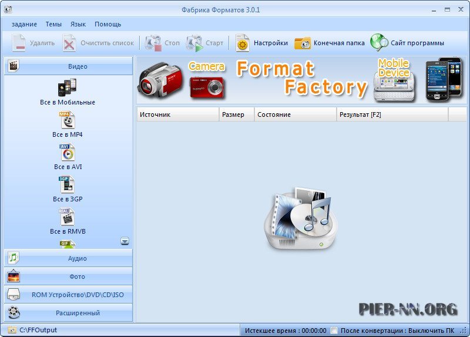470x337 pixels.
Task: Click the red Camera banner image
Action: (207, 87)
